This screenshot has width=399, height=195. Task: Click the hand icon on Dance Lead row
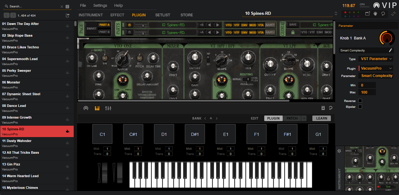pos(68,108)
